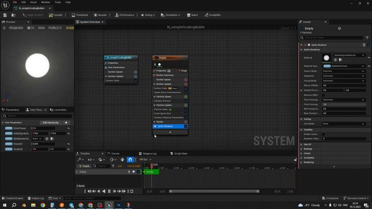Open the Debug dropdown in the toolbar
This screenshot has width=372, height=209.
click(x=148, y=15)
